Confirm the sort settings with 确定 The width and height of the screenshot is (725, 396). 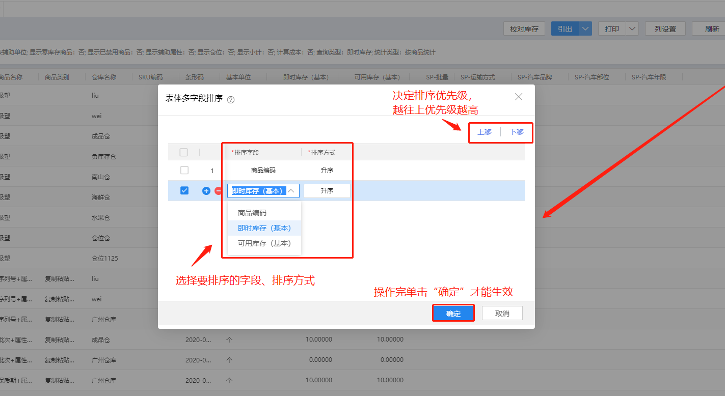coord(453,313)
